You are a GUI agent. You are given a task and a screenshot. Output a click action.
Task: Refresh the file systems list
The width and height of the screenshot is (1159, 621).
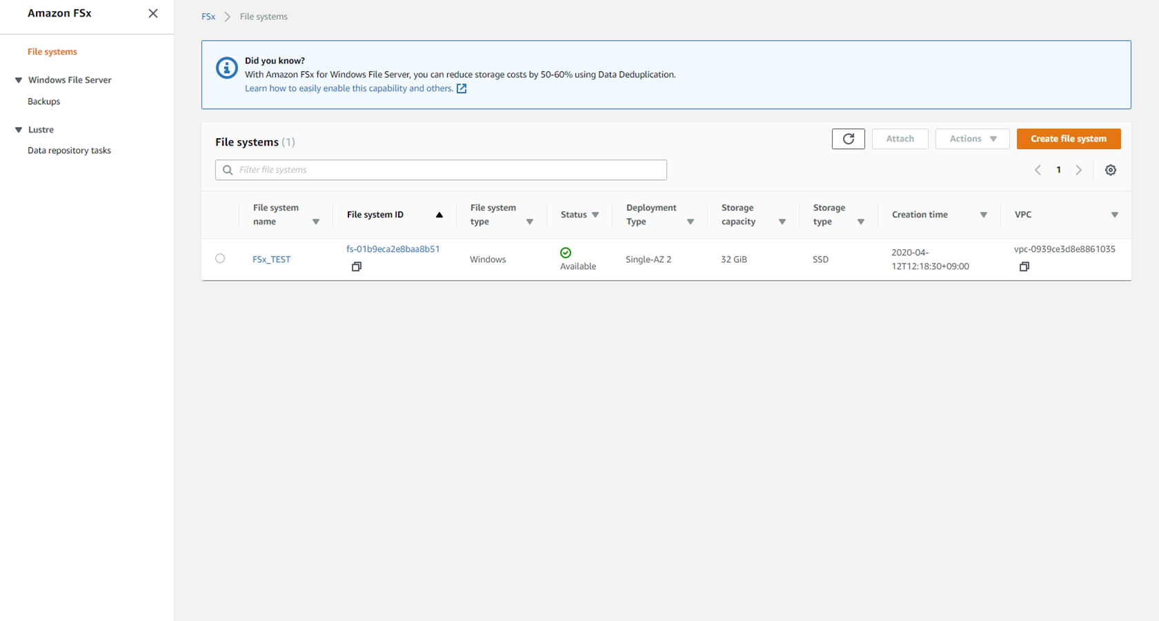tap(849, 139)
